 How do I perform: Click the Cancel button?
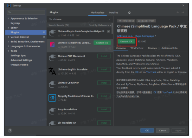(x=162, y=131)
